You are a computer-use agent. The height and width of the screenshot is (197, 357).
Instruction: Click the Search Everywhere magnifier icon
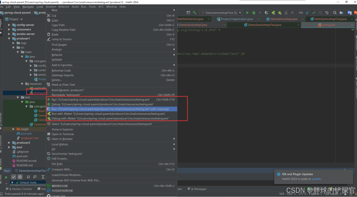tap(335, 13)
